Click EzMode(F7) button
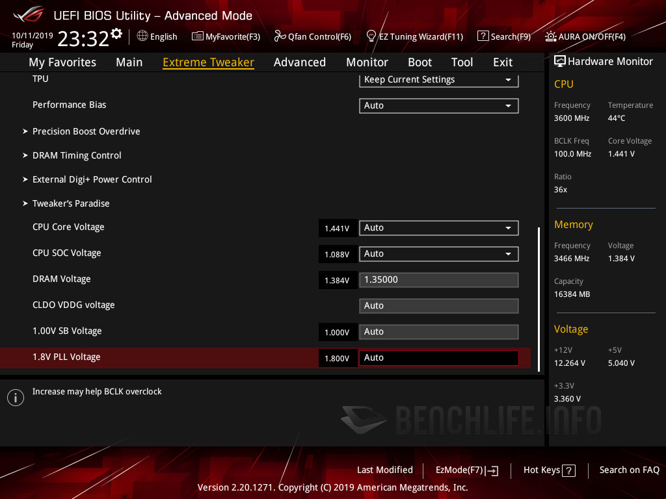The height and width of the screenshot is (499, 666). tap(467, 470)
